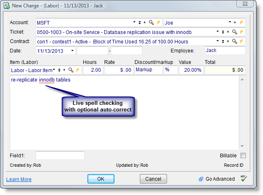Click the lightning bolt icon in the Ticket field

pyautogui.click(x=242, y=32)
